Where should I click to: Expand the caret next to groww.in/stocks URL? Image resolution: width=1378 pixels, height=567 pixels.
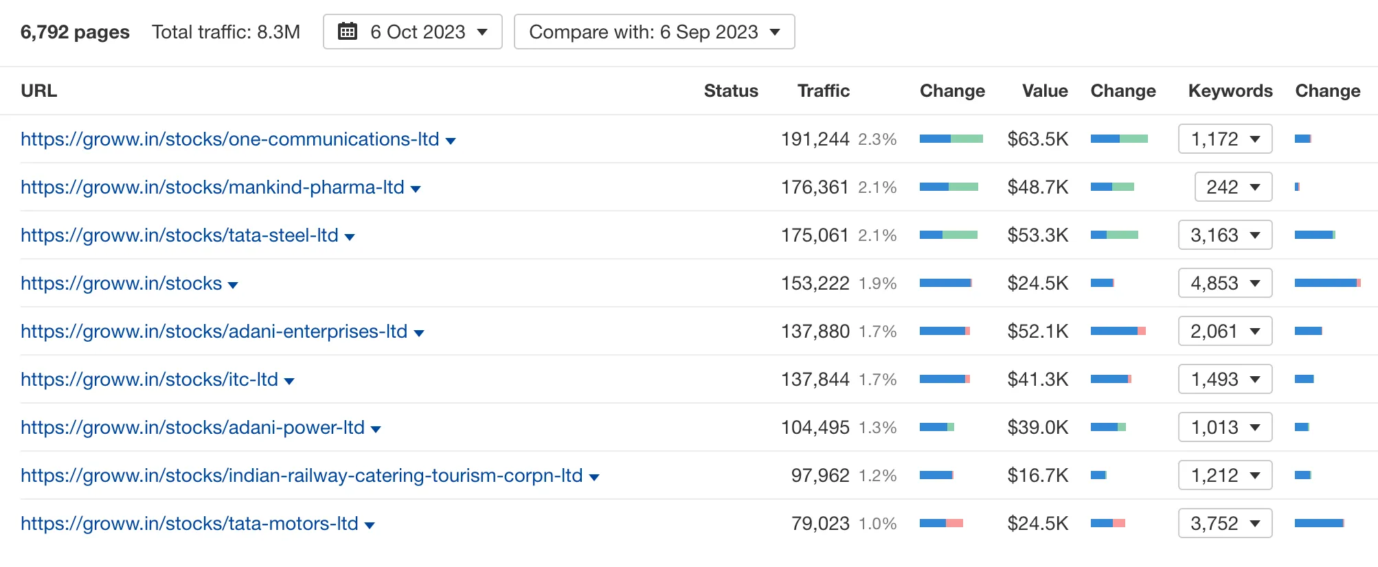click(233, 286)
